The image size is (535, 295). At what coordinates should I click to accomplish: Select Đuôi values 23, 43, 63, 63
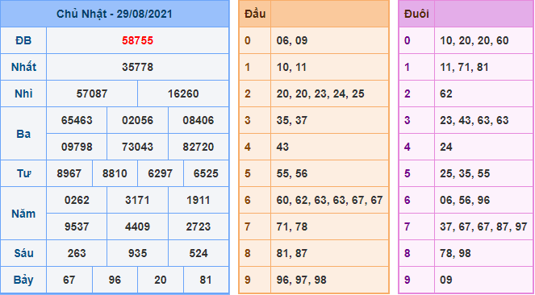(x=474, y=120)
